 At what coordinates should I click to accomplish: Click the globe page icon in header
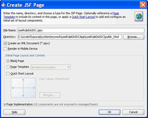click(x=139, y=16)
